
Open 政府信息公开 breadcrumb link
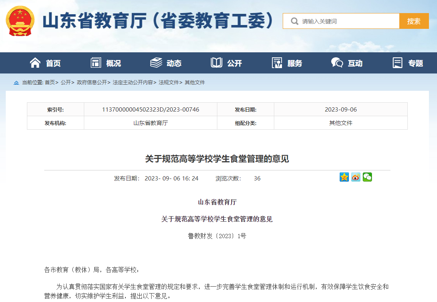coord(92,82)
